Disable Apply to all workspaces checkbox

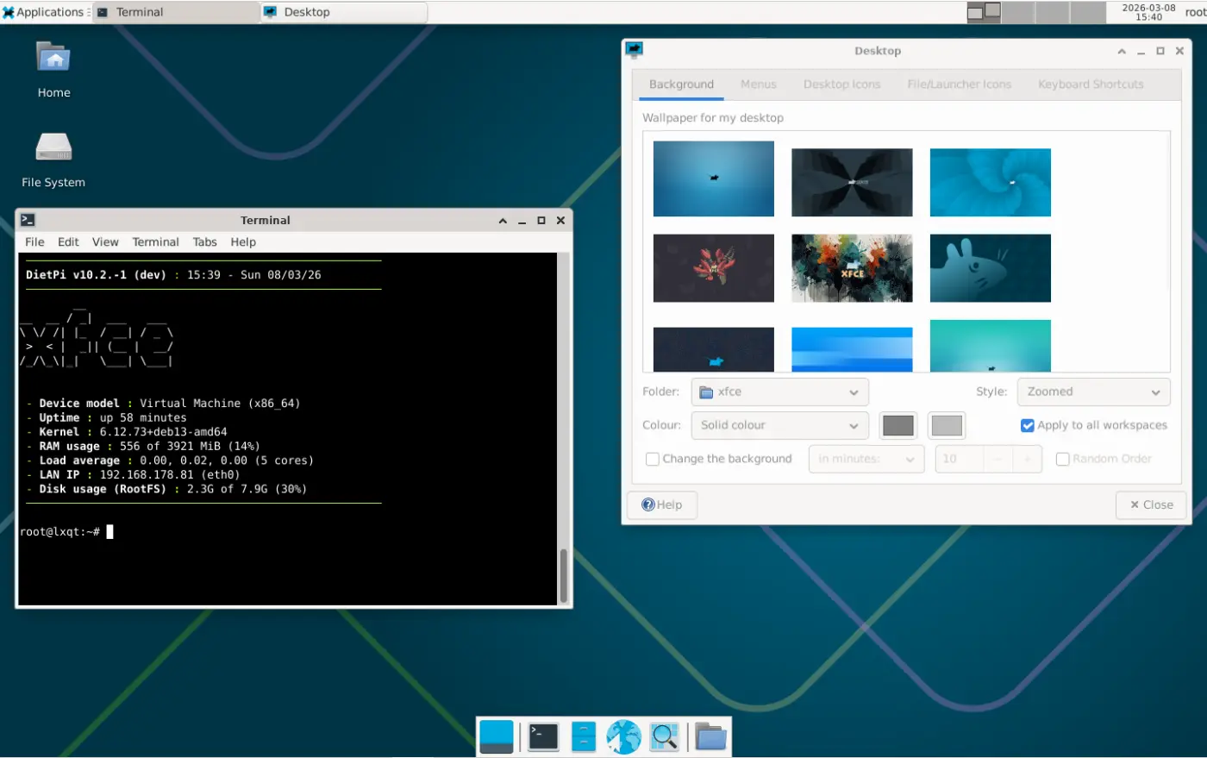[1028, 425]
